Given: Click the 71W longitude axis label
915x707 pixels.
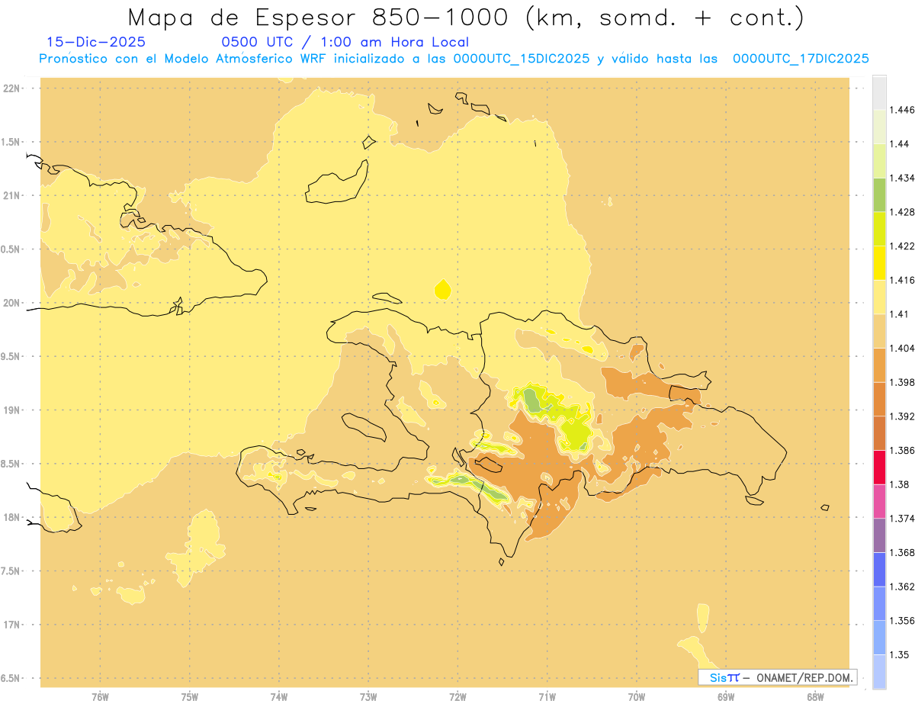Looking at the screenshot, I should pos(547,697).
